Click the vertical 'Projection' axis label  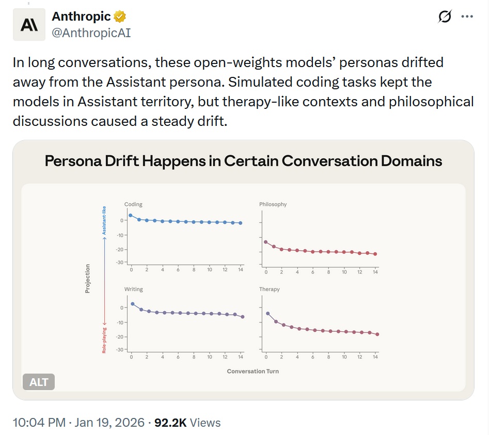click(x=87, y=279)
